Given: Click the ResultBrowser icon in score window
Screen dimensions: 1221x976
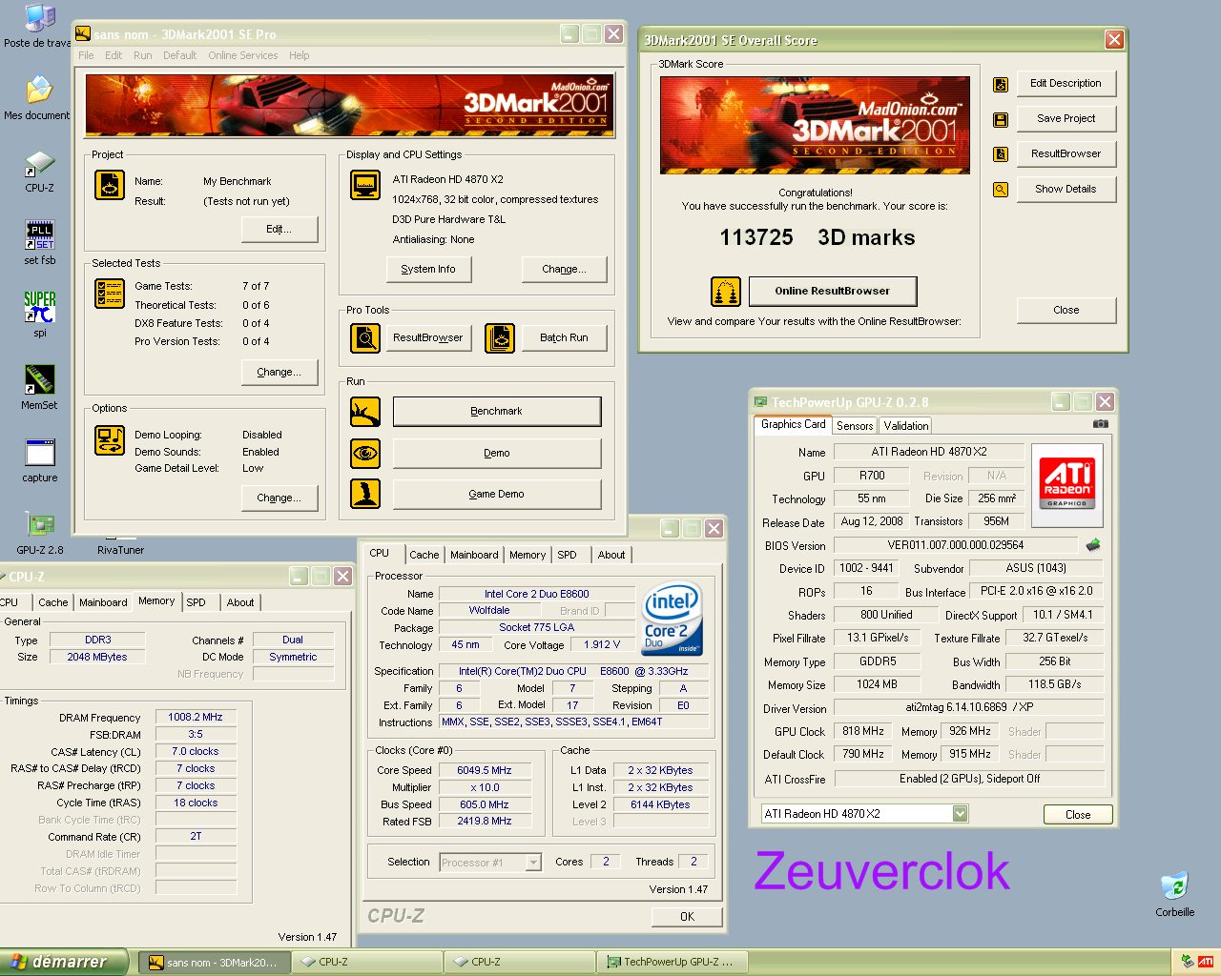Looking at the screenshot, I should pyautogui.click(x=1001, y=154).
